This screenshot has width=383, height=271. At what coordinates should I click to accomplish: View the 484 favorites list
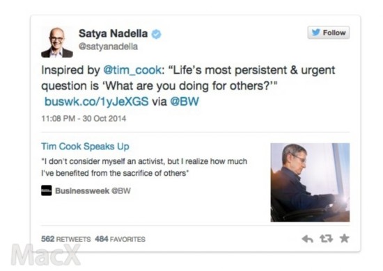click(x=120, y=239)
